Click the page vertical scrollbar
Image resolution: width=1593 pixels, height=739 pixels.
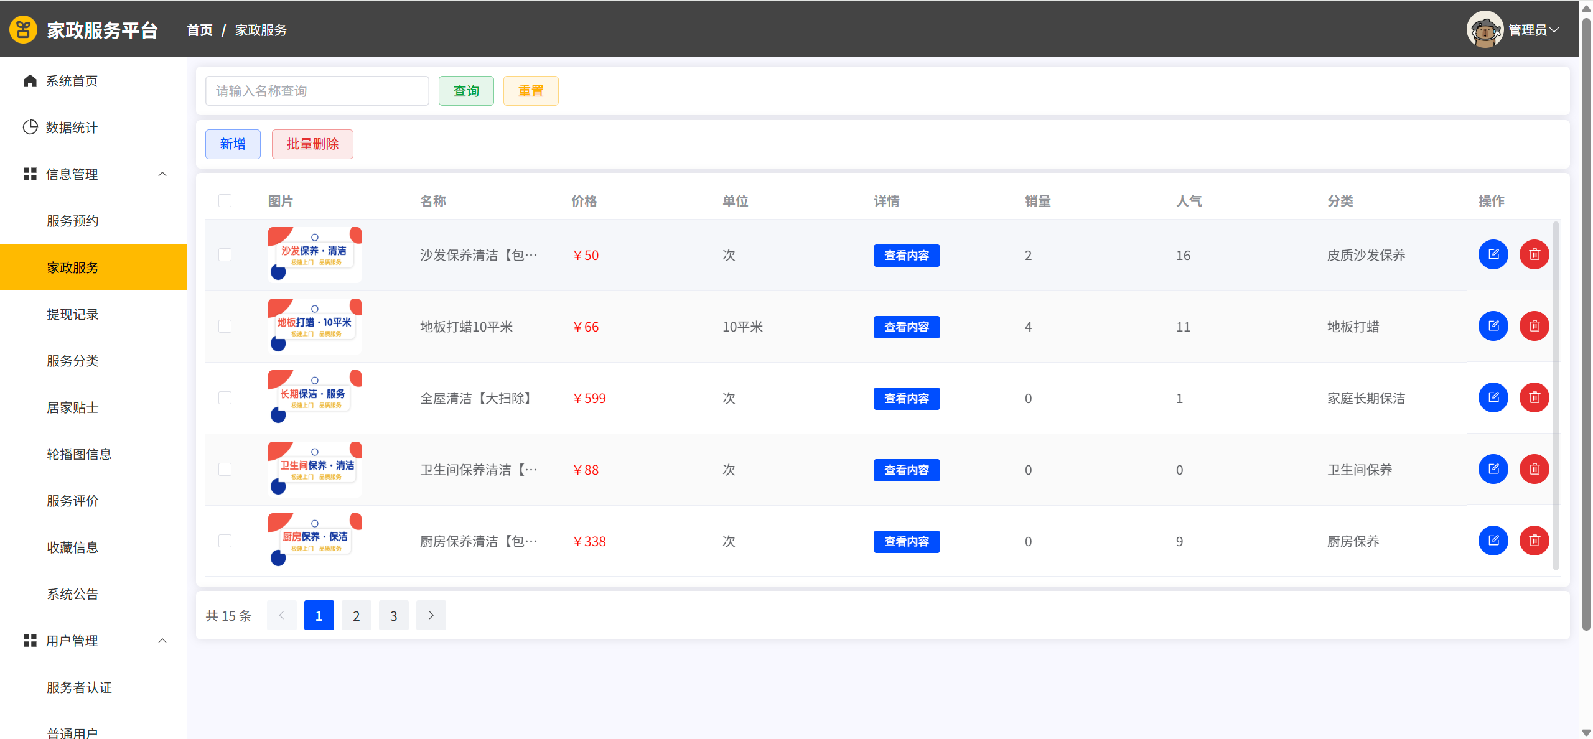click(1586, 311)
